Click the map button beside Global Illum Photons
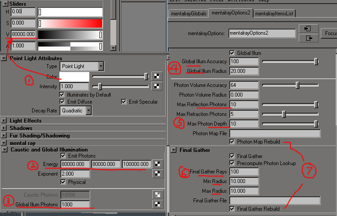This screenshot has height=216, width=337. (x=158, y=204)
